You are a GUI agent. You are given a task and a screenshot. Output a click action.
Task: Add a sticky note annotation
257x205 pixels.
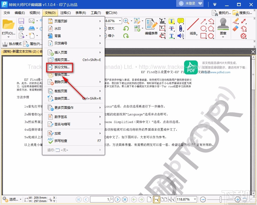[x=180, y=21]
